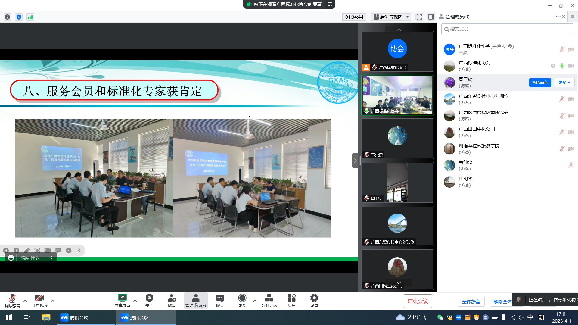Go to next slide in presentation controls

(x=17, y=250)
